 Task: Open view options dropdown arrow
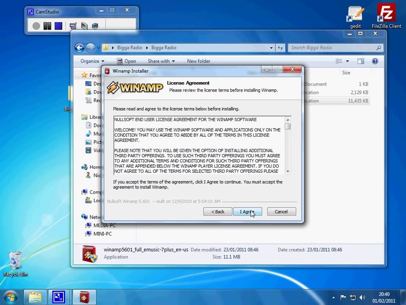pos(348,61)
